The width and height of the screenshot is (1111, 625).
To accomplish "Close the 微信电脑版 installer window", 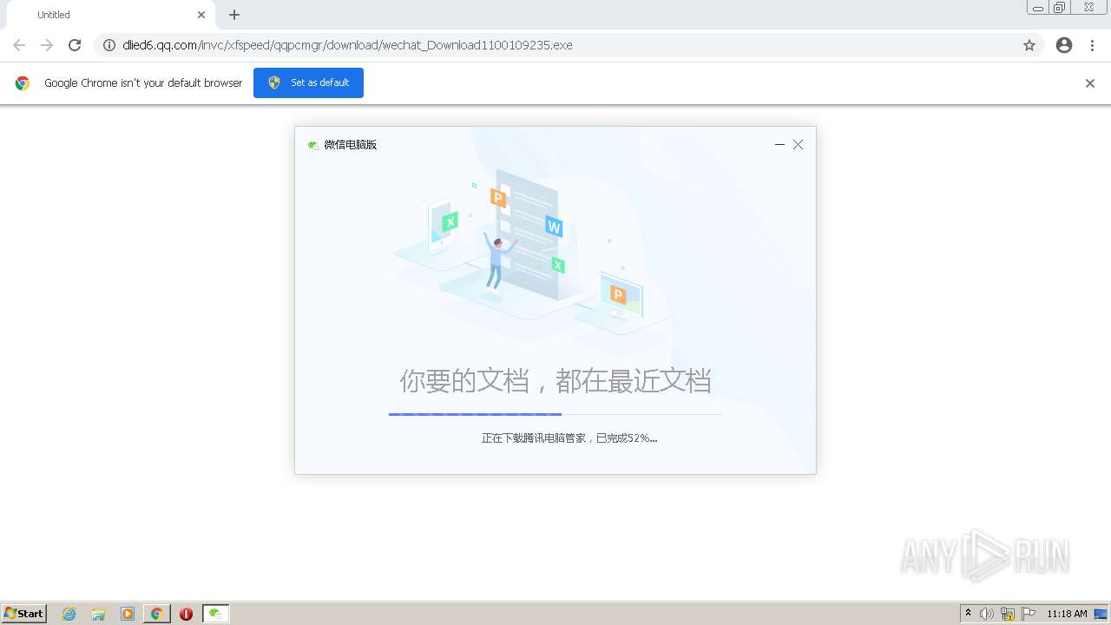I will [x=799, y=145].
